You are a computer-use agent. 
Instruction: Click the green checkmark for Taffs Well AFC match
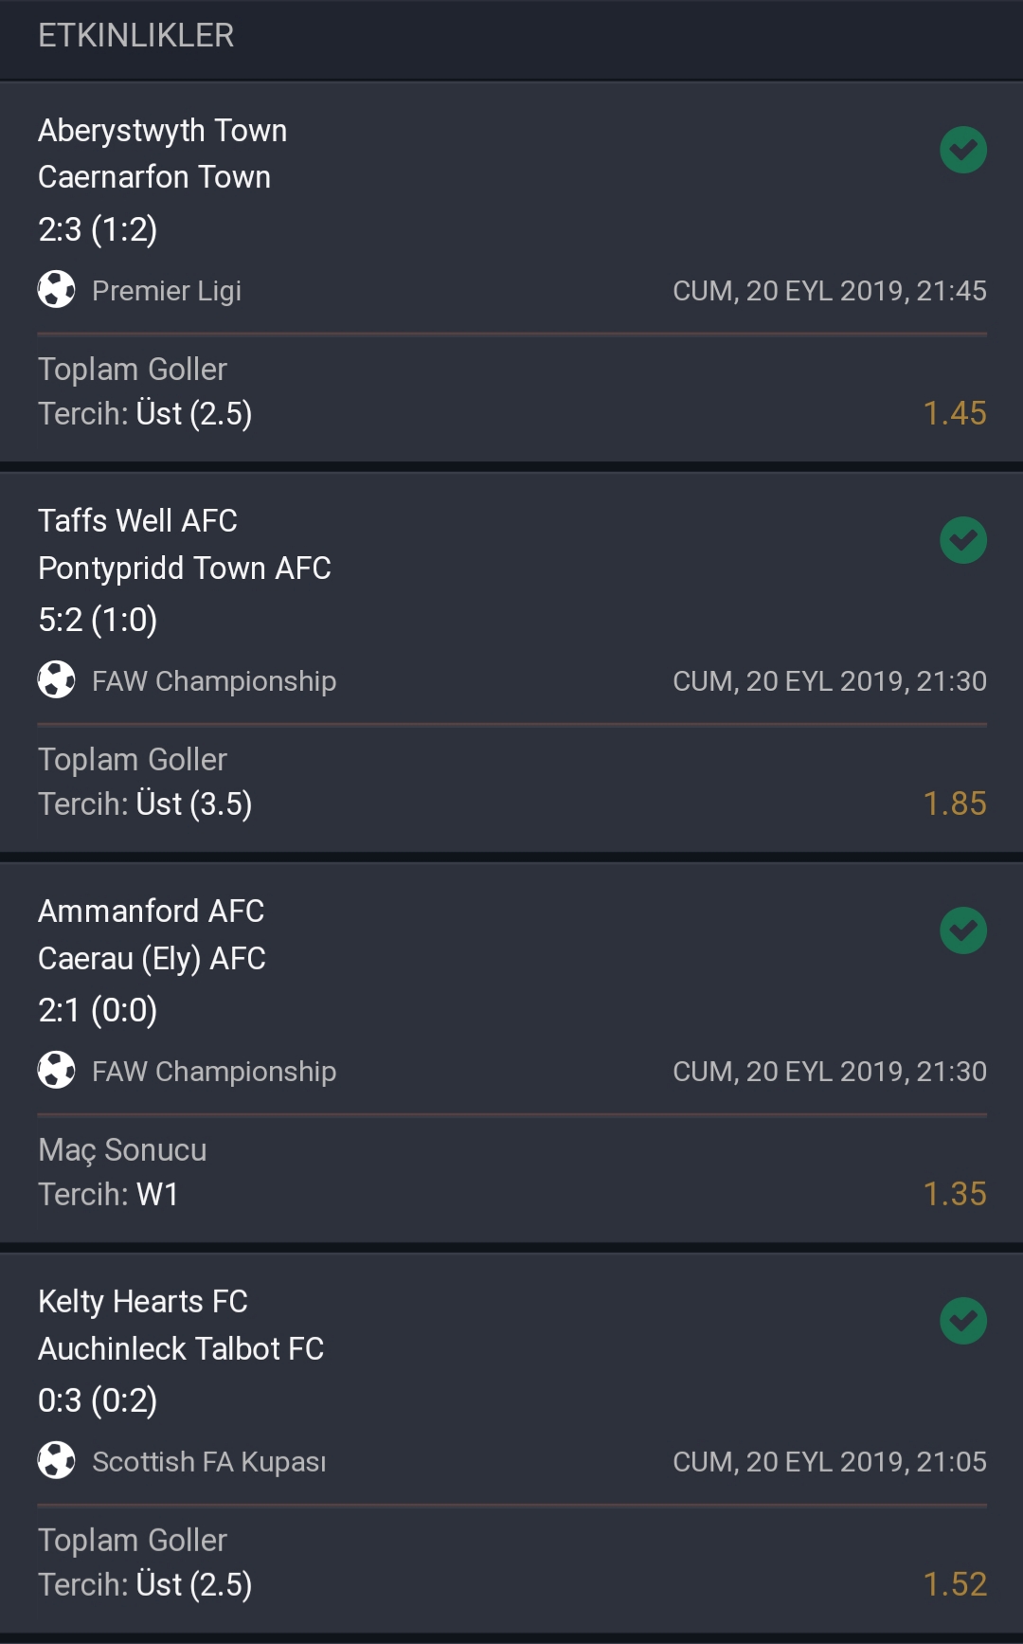pos(963,540)
